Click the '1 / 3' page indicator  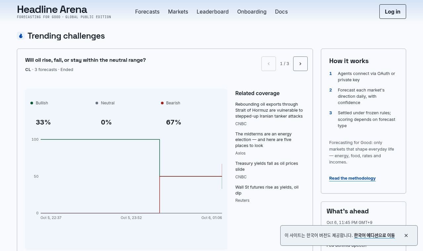(285, 64)
